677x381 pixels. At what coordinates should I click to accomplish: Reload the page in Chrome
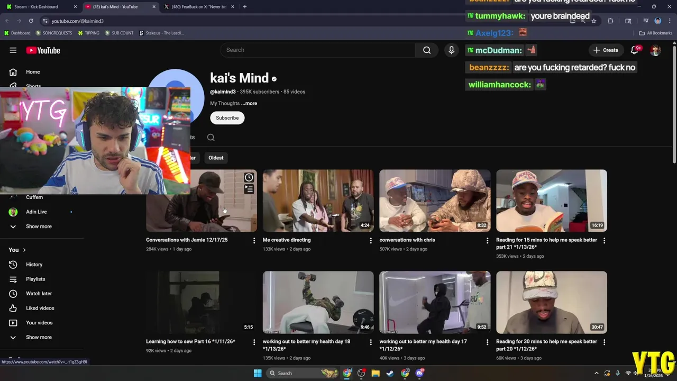(31, 21)
